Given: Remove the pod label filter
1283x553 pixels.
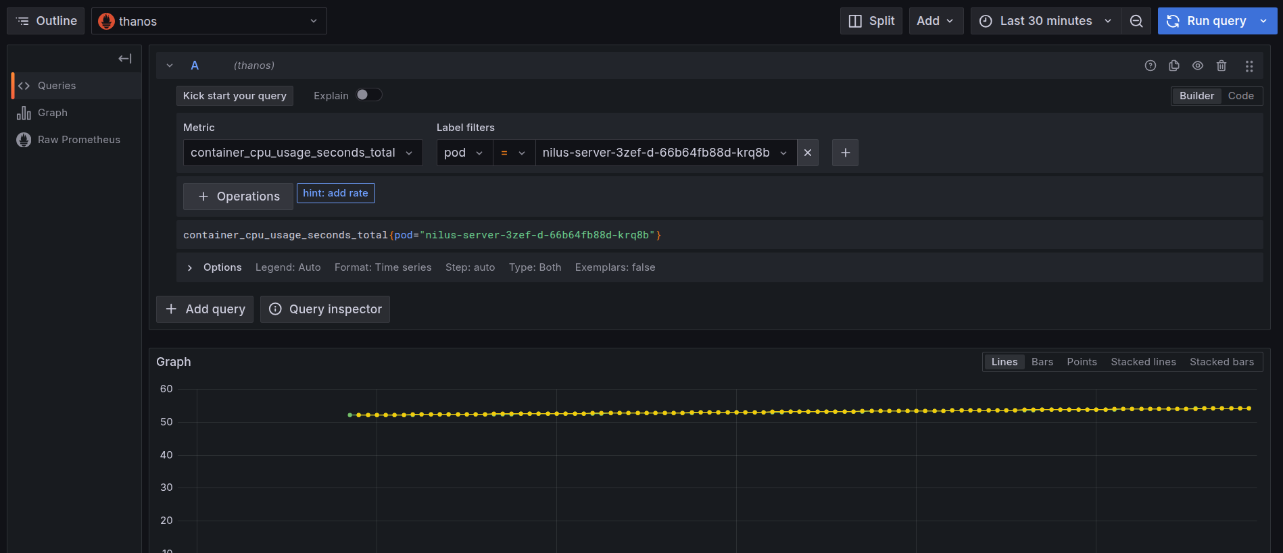Looking at the screenshot, I should [x=808, y=153].
